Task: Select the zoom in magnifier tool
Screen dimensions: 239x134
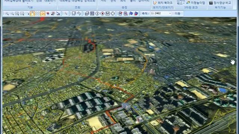Action: click(x=7, y=13)
